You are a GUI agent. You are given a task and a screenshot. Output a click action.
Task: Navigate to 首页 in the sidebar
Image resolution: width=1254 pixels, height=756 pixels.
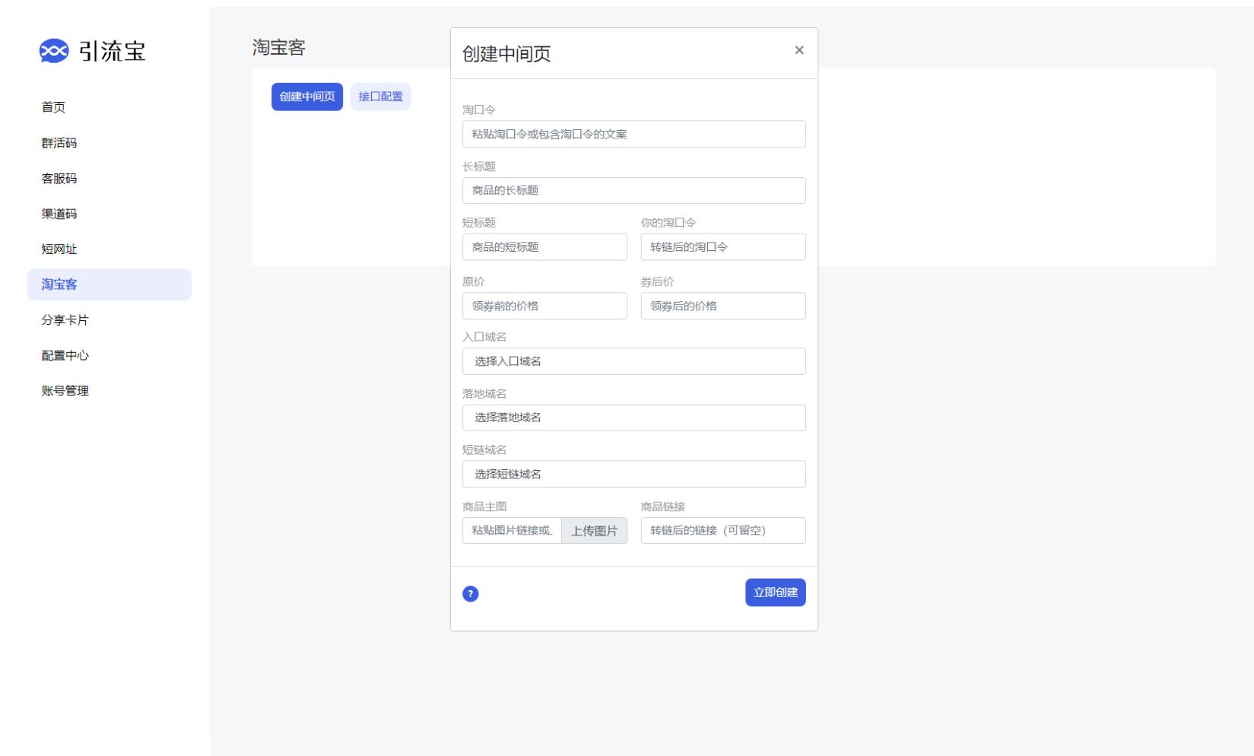[x=53, y=107]
